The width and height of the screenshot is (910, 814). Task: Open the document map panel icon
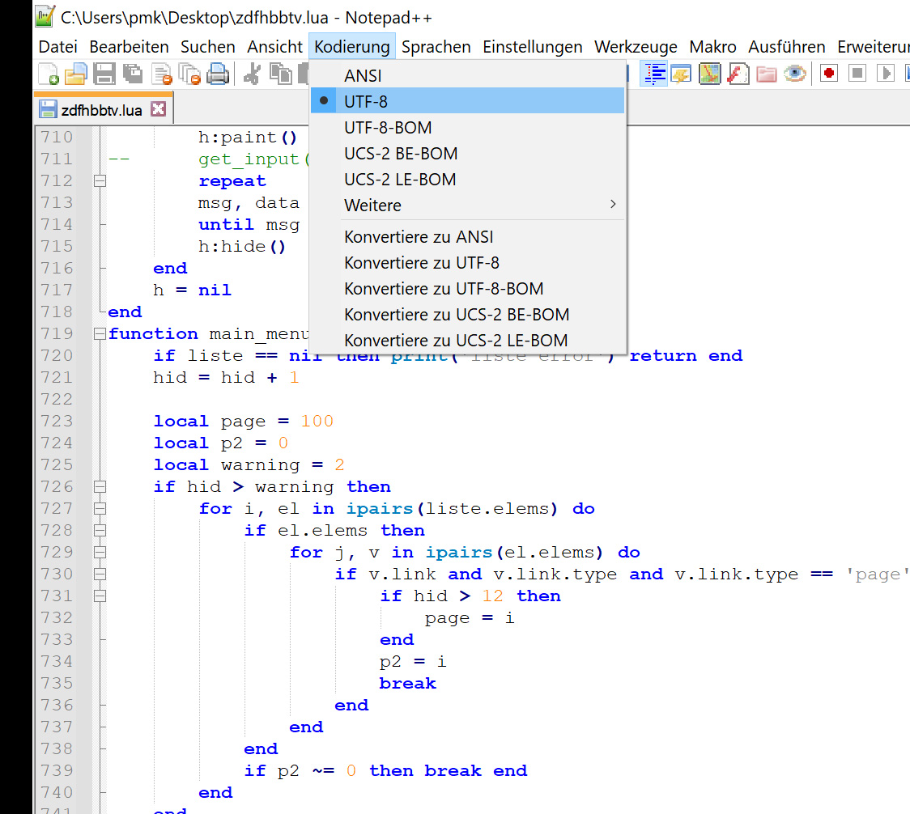[710, 74]
